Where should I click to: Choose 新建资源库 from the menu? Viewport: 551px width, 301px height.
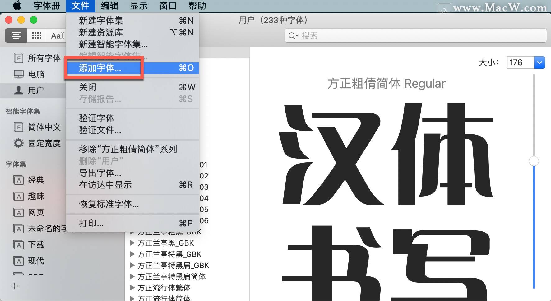tap(132, 32)
